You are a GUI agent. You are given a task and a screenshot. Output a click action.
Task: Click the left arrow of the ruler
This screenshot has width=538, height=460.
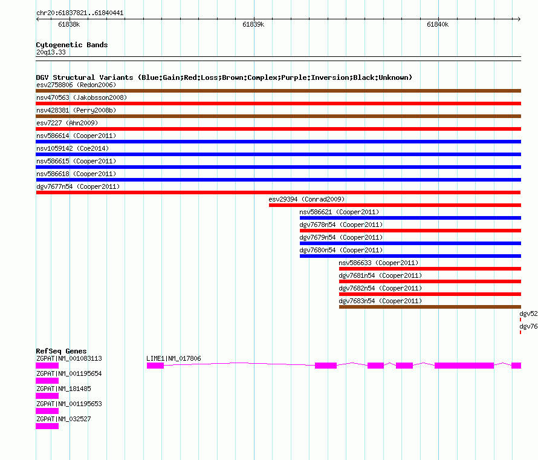(37, 19)
